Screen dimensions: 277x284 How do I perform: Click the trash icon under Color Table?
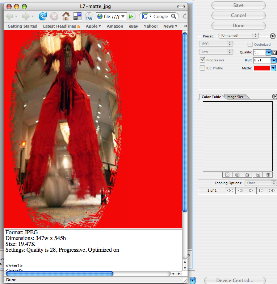[x=268, y=175]
